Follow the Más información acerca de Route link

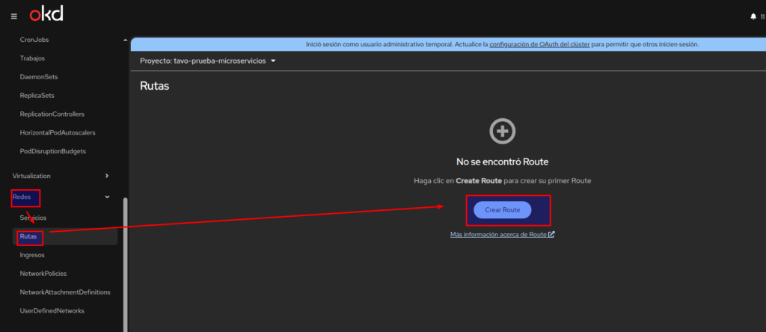click(497, 234)
